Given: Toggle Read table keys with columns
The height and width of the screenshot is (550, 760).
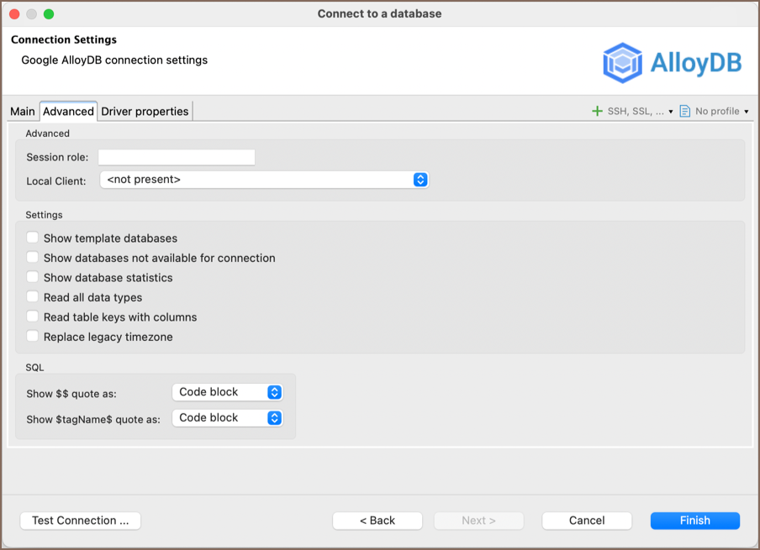Looking at the screenshot, I should [33, 317].
